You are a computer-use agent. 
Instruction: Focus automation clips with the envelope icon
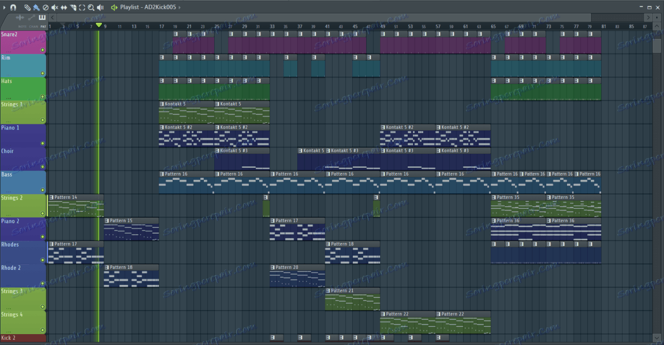point(32,18)
